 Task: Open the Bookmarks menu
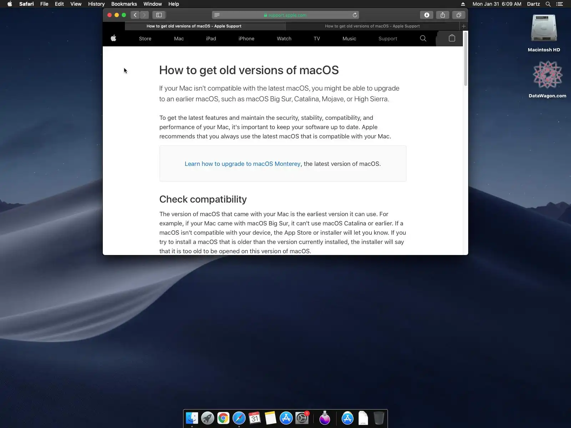[124, 4]
